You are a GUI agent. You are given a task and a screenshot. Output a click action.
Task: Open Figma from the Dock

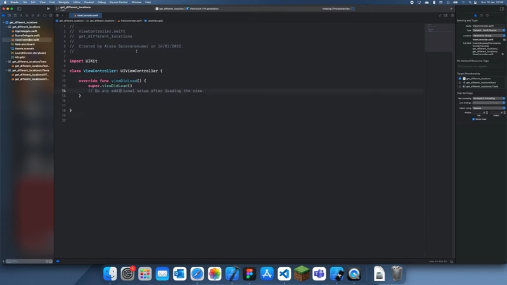point(249,274)
